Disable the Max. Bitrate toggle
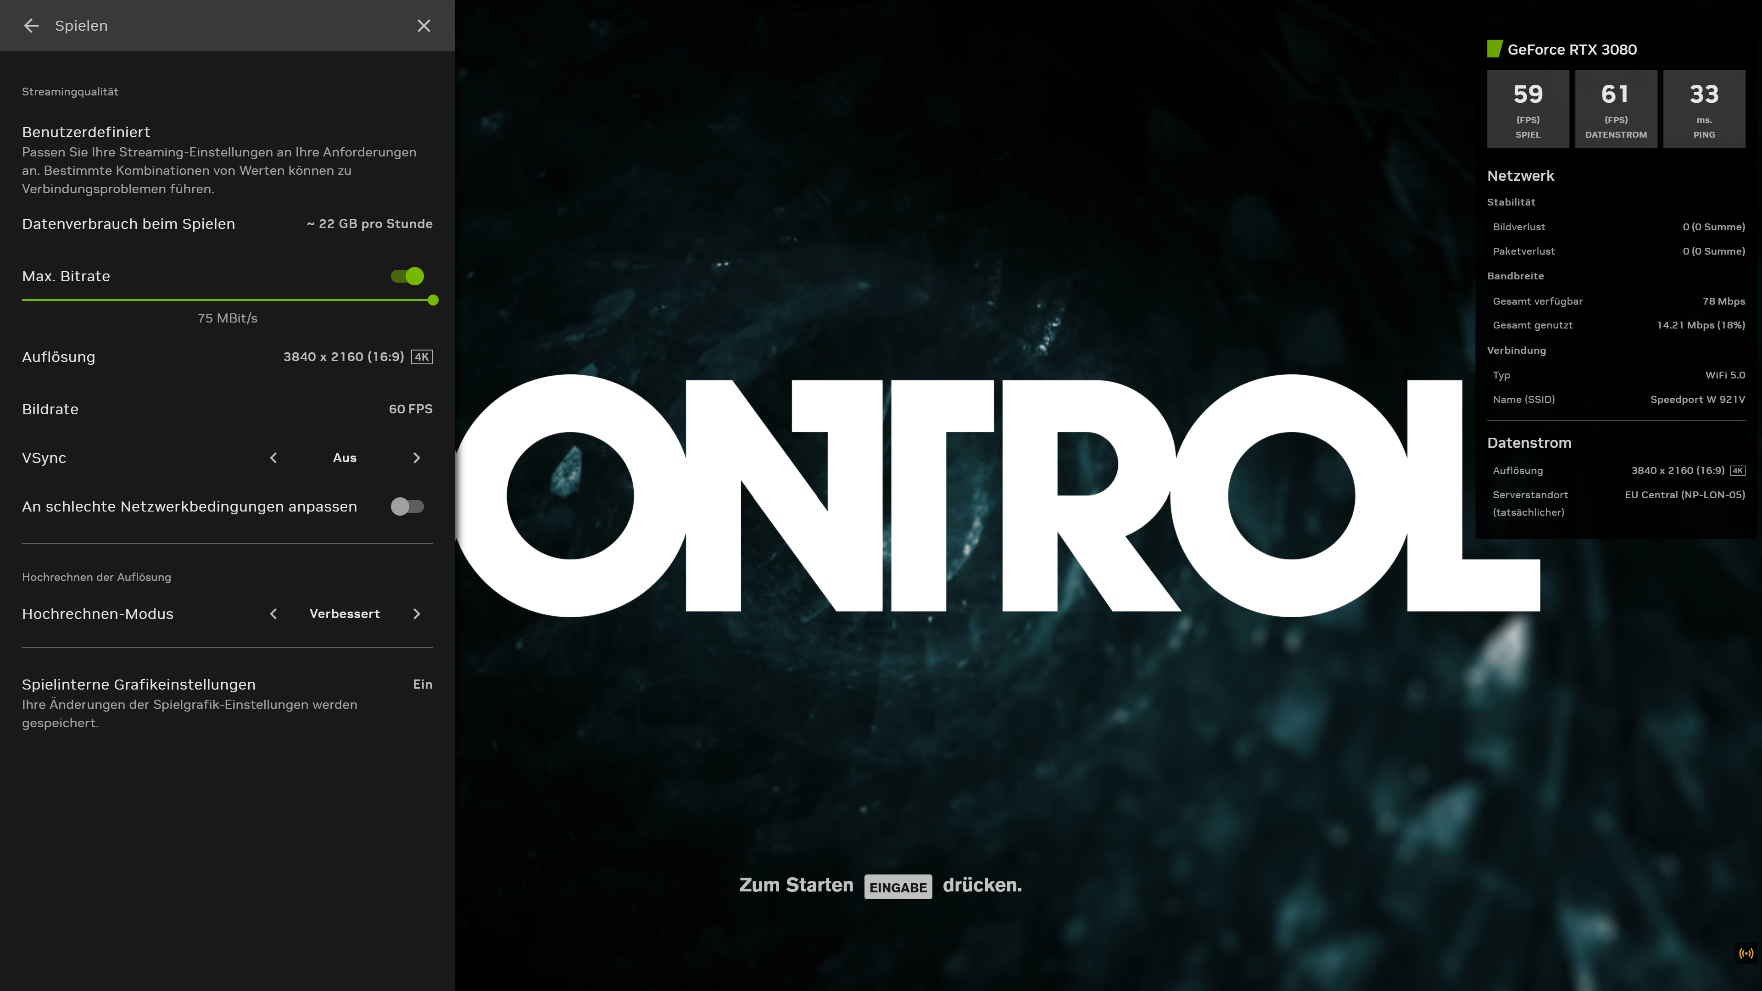 pos(407,276)
